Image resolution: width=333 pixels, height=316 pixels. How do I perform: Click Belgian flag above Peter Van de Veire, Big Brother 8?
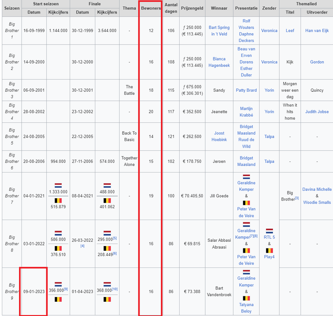[x=246, y=250]
